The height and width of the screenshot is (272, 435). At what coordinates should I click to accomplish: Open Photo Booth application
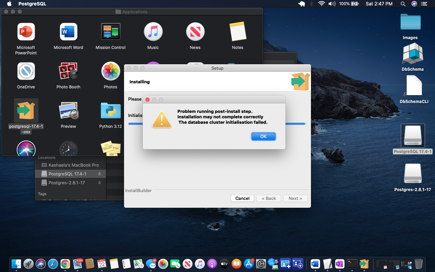tap(68, 71)
